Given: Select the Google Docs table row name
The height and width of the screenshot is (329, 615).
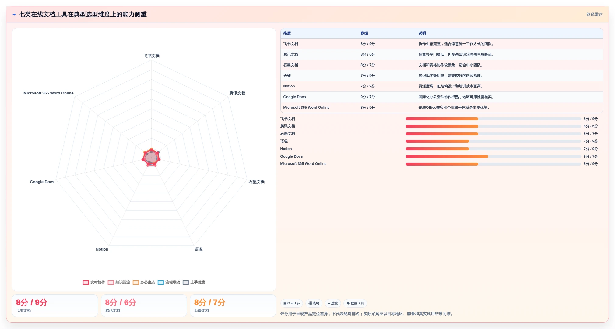Looking at the screenshot, I should coord(294,97).
